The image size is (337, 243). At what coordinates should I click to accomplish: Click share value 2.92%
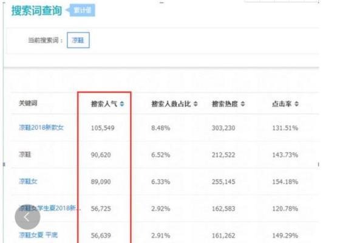[160, 208]
